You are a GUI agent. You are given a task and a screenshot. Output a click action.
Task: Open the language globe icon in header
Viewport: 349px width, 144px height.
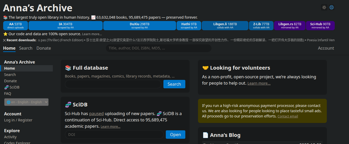point(332,7)
